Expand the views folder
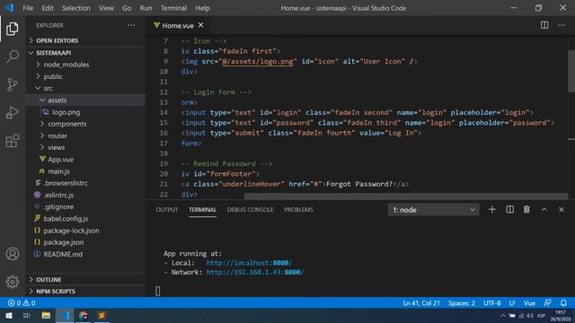 [86, 147]
